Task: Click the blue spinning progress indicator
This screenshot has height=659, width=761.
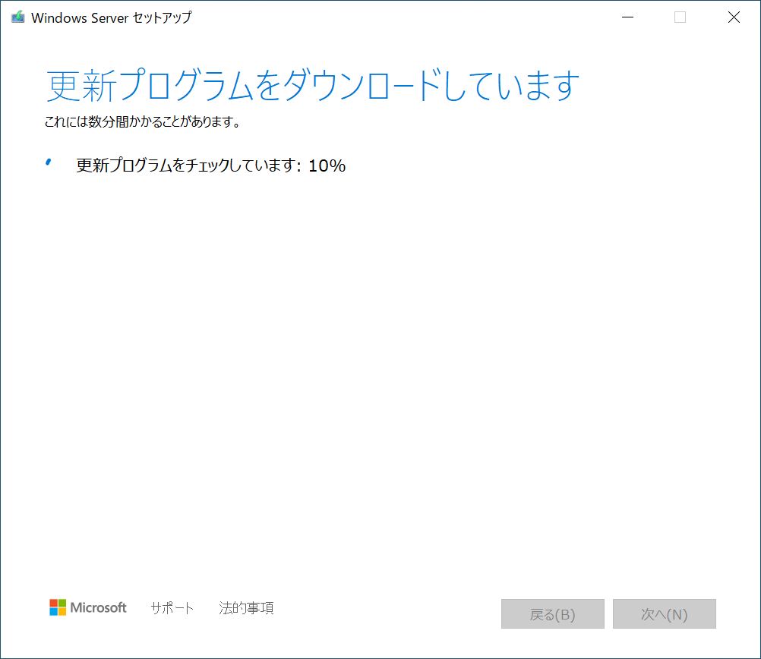Action: (x=49, y=162)
